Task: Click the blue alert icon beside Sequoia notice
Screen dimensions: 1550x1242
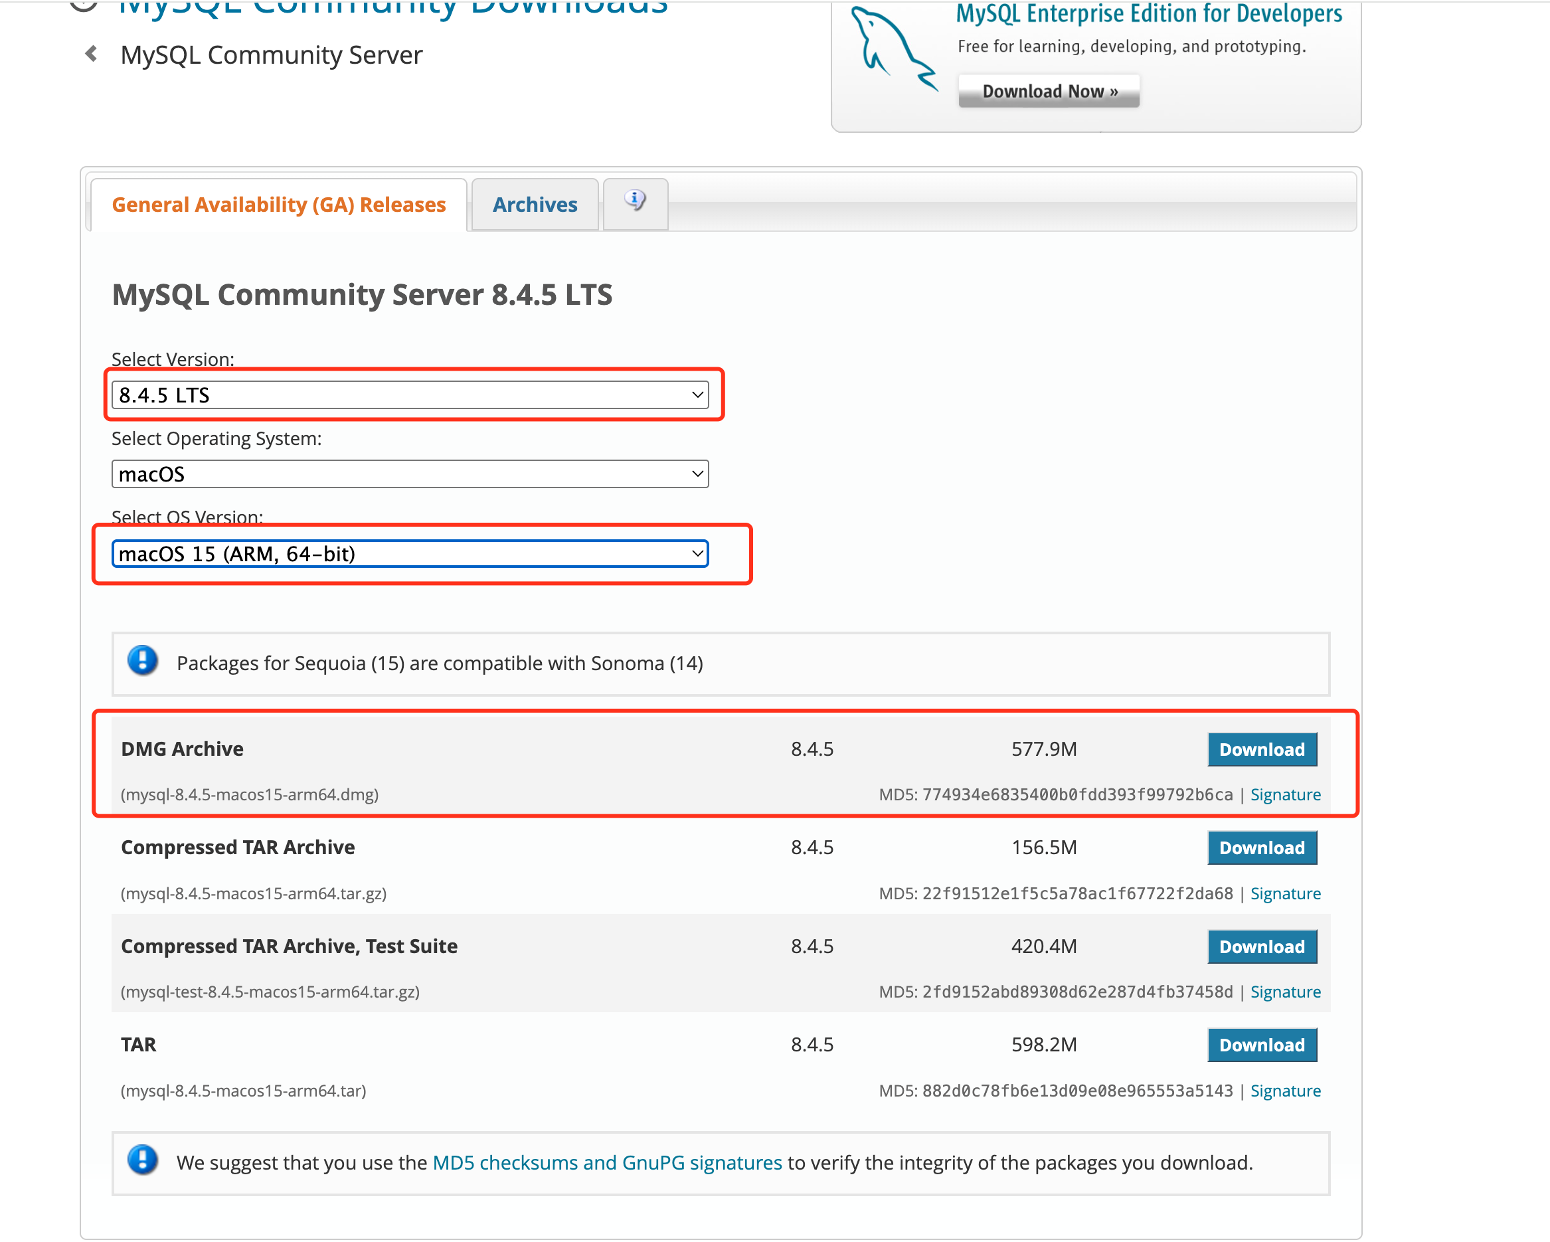Action: (142, 660)
